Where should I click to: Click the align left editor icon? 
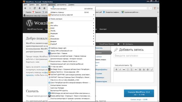pyautogui.click(x=140, y=69)
